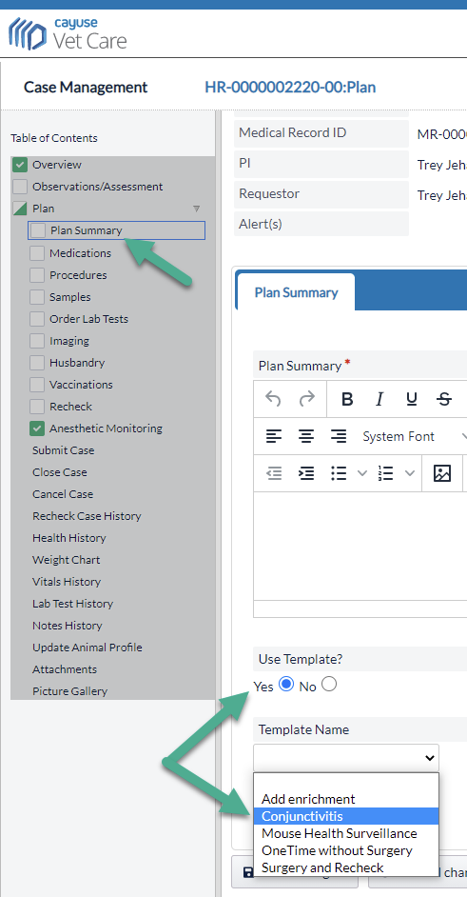Expand bullet list style options arrow
The height and width of the screenshot is (897, 467).
pyautogui.click(x=361, y=473)
